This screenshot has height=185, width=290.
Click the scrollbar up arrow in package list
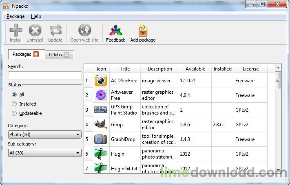(278, 68)
